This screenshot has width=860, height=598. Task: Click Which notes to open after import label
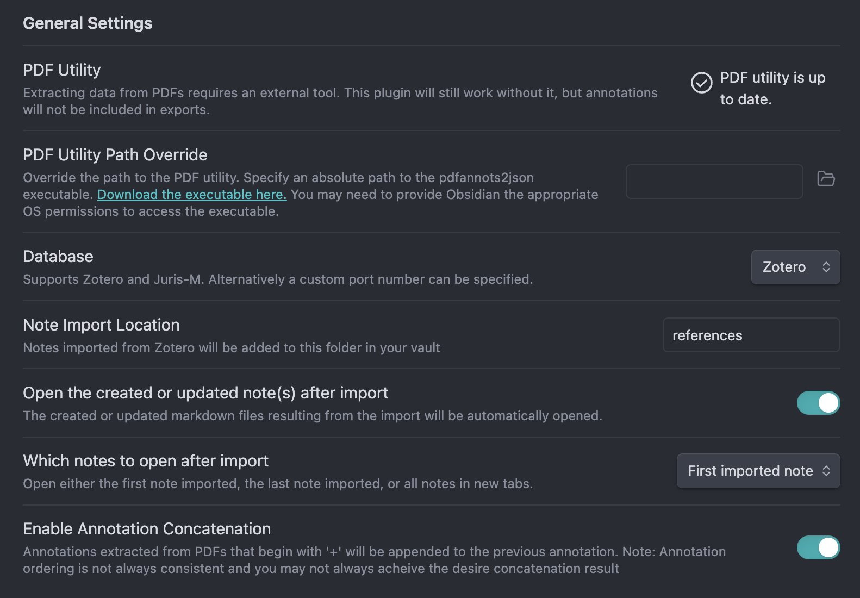click(x=146, y=461)
